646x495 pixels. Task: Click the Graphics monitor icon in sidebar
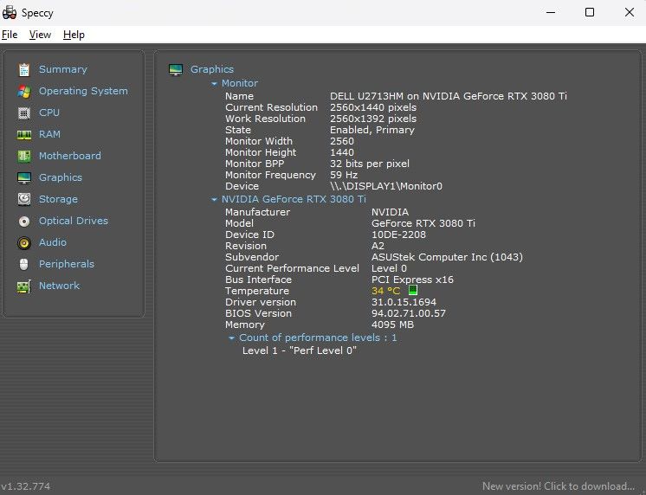[24, 178]
